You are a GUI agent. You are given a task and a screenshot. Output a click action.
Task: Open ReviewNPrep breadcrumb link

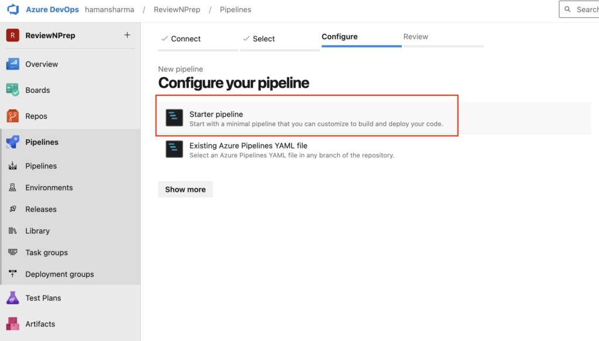[x=177, y=9]
